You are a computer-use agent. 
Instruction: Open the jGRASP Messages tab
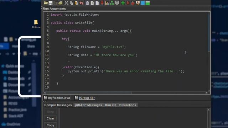[x=88, y=105]
